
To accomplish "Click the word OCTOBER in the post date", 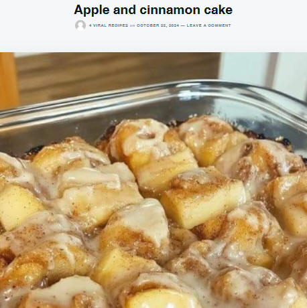I will 147,25.
